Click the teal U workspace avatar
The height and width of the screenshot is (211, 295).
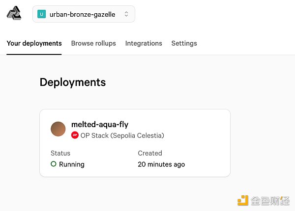click(42, 14)
